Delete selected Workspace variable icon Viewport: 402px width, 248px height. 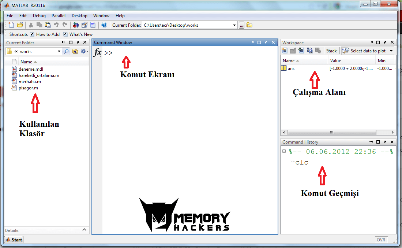[318, 51]
